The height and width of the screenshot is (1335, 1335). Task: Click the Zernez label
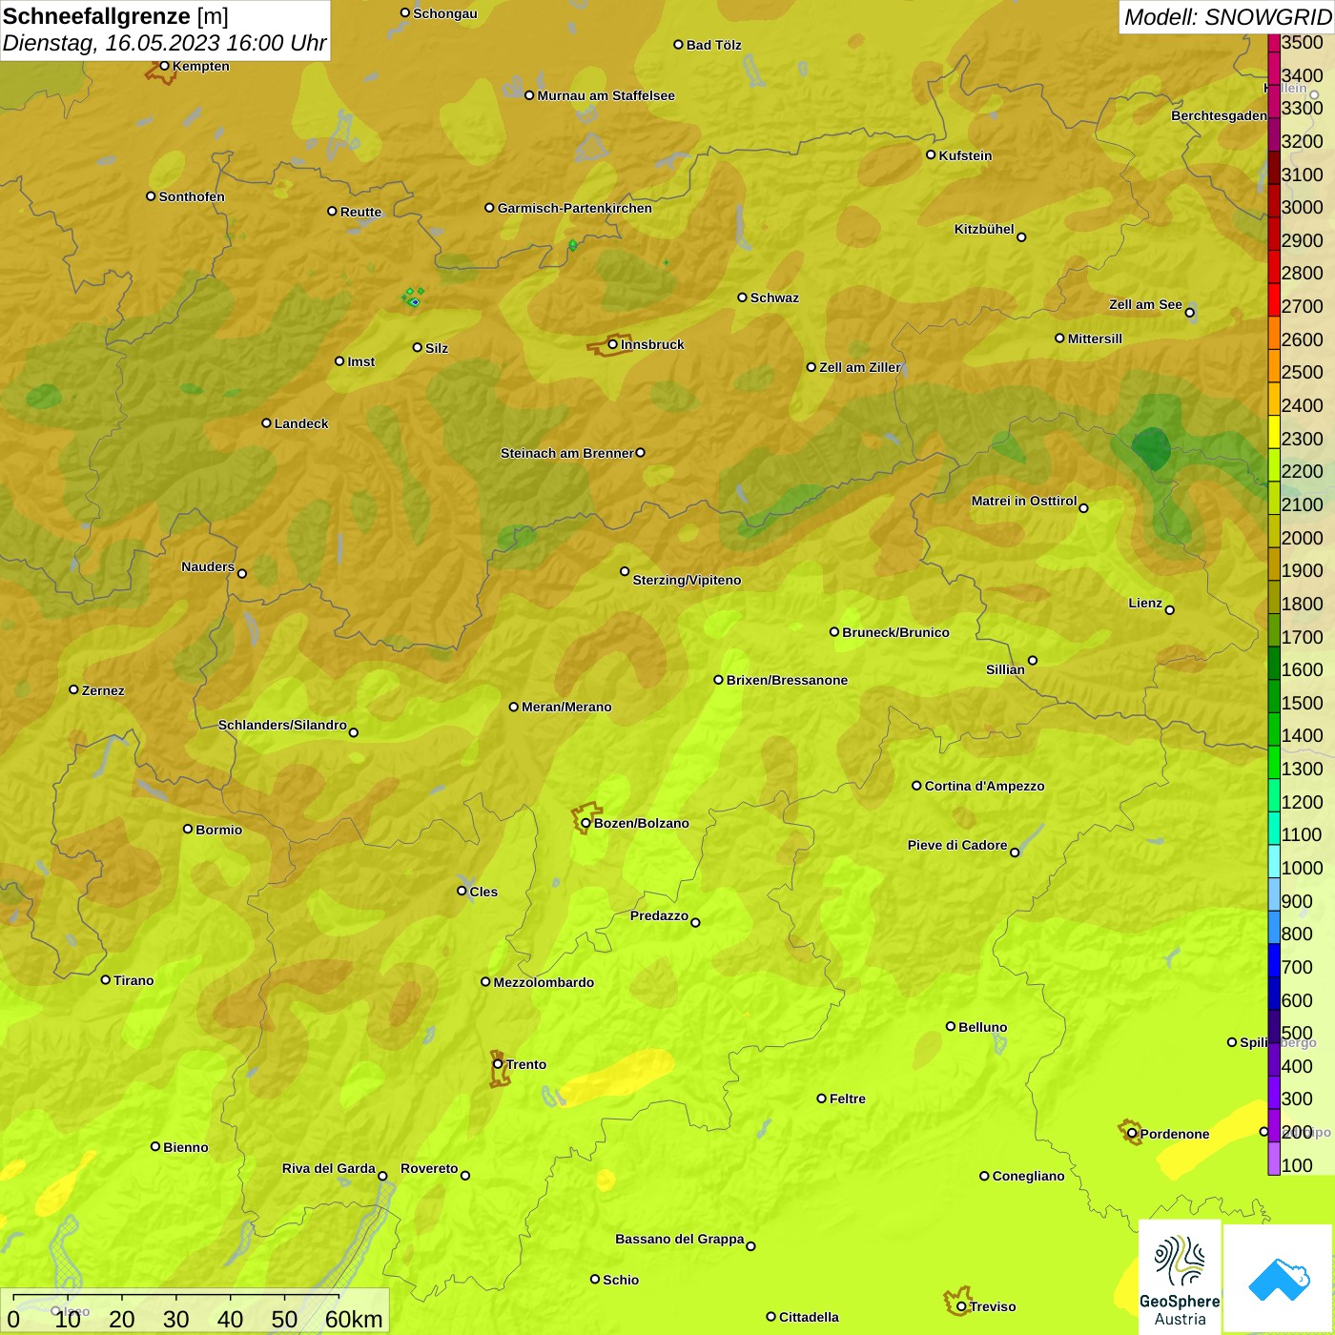(103, 690)
